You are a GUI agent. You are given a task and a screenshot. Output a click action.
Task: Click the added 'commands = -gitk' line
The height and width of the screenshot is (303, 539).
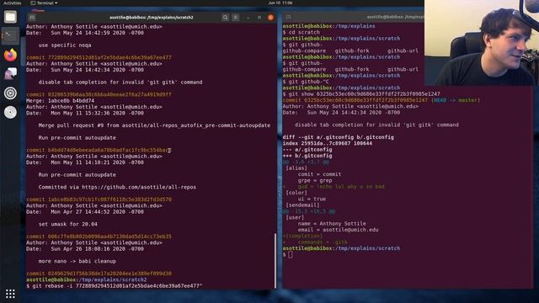click(x=315, y=242)
